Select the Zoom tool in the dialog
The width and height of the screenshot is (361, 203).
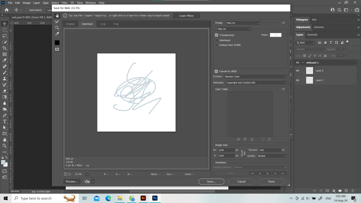tap(57, 28)
